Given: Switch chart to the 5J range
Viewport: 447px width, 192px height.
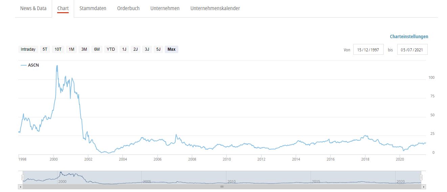Looking at the screenshot, I should point(158,49).
